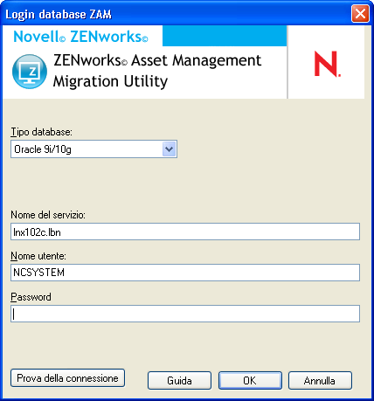Confirm the login with OK
Viewport: 374px width, 401px height.
click(x=250, y=381)
